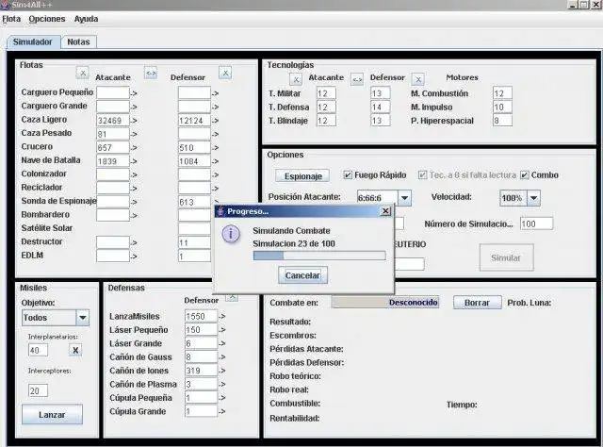Launch missiles with Lanzar button
603x447 pixels.
52,414
